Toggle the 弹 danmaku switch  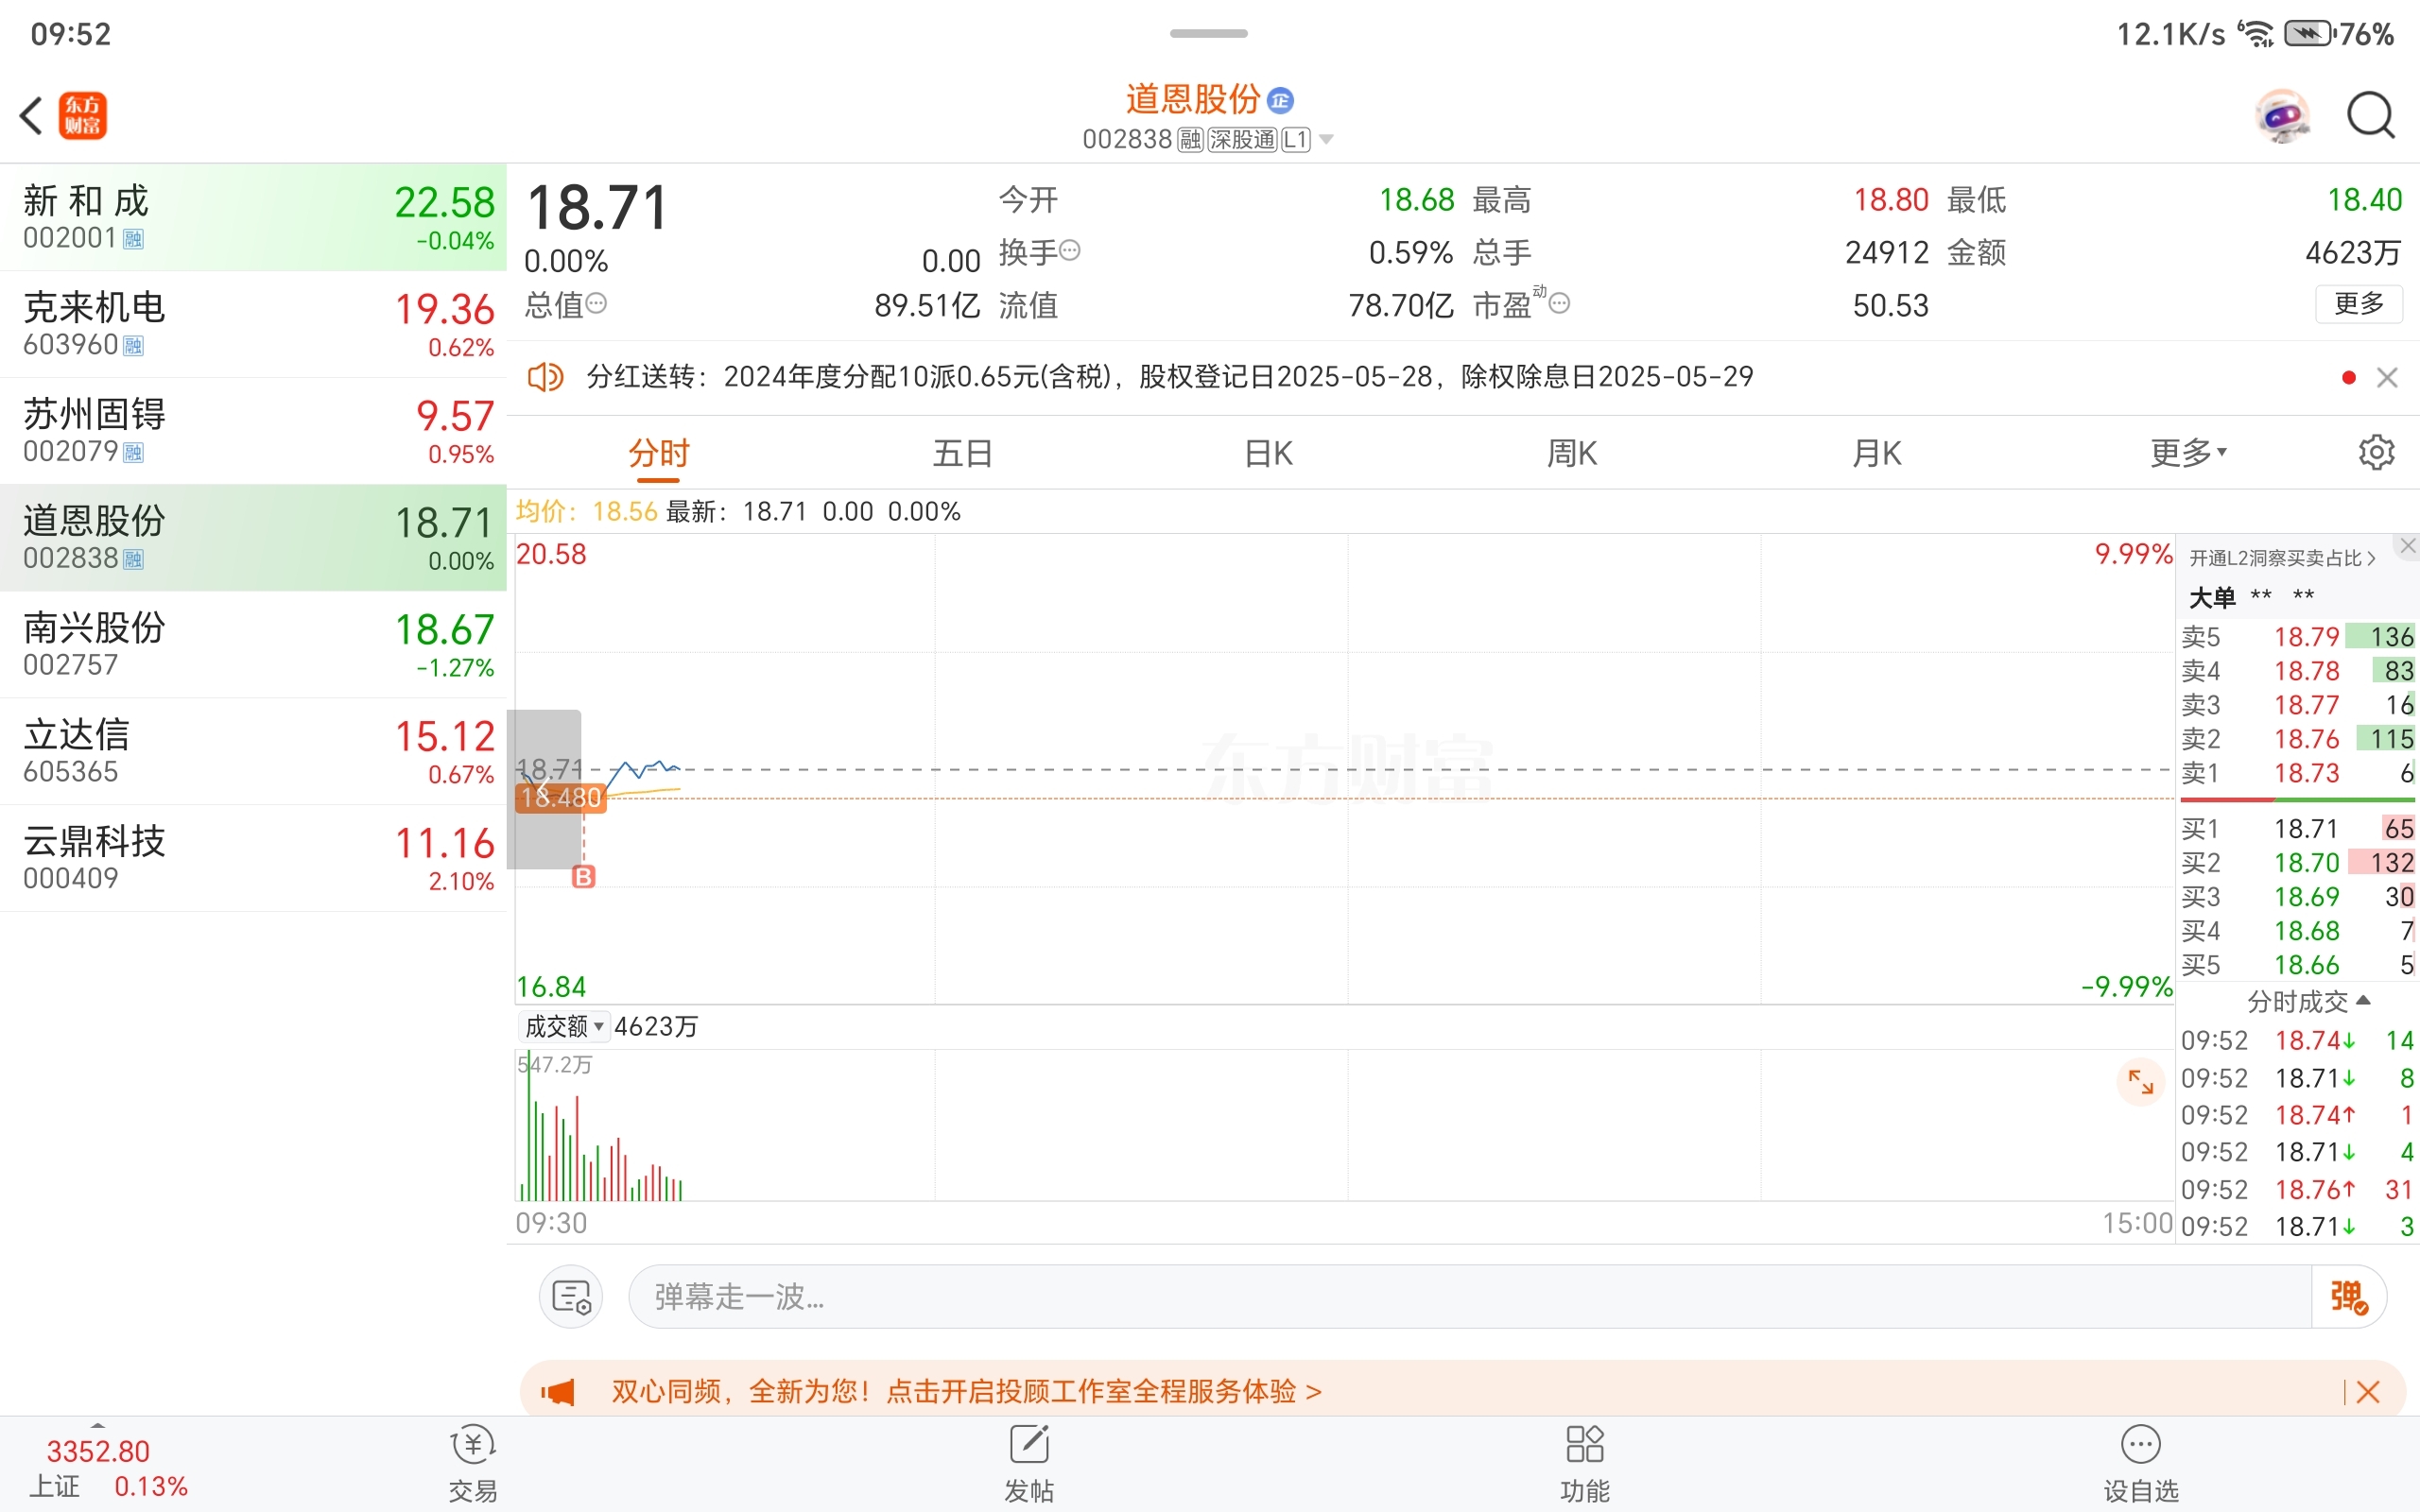tap(2349, 1297)
